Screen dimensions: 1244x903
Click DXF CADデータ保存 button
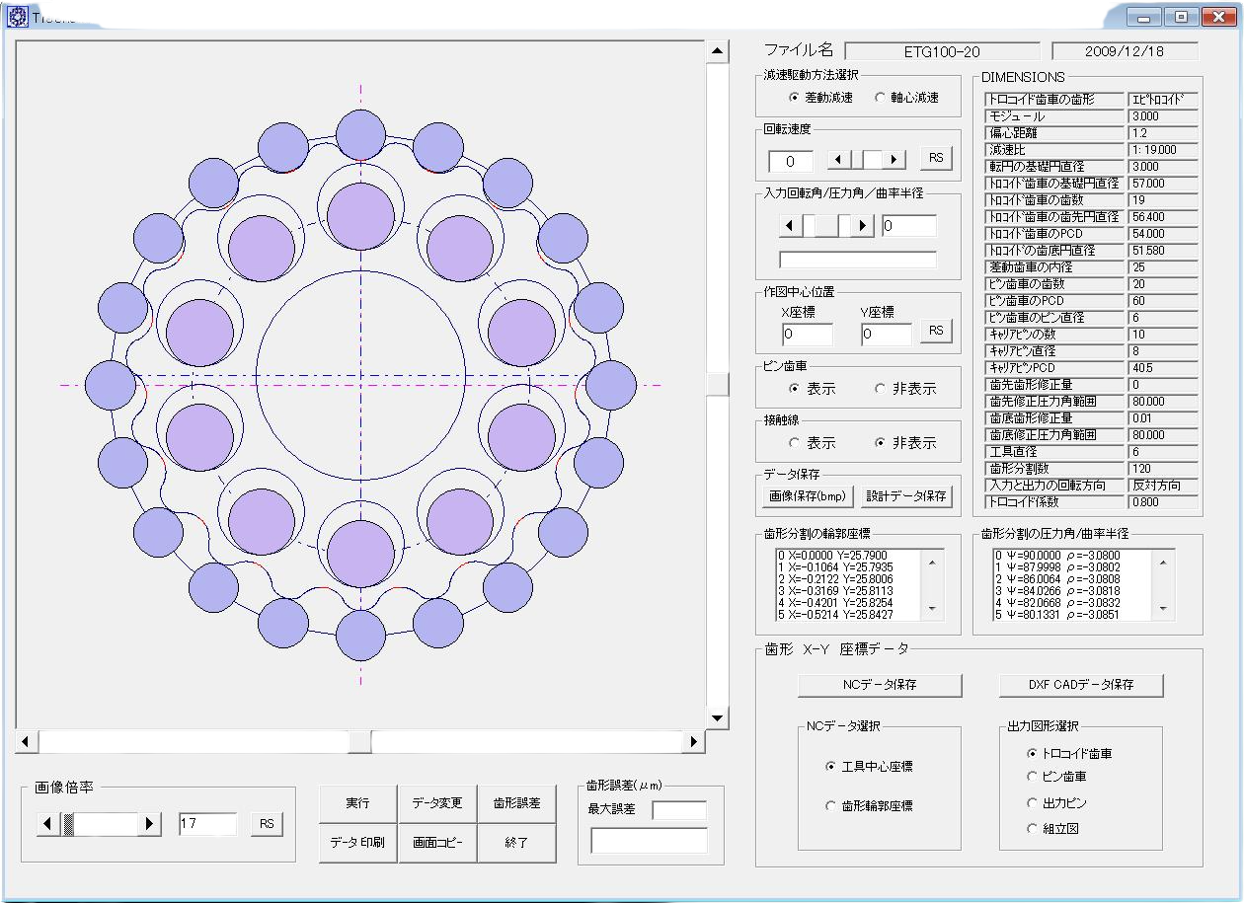click(x=1081, y=684)
